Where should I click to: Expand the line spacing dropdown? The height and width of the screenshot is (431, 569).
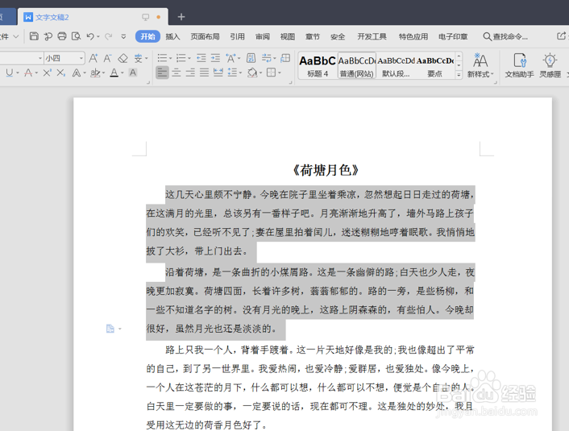click(241, 73)
